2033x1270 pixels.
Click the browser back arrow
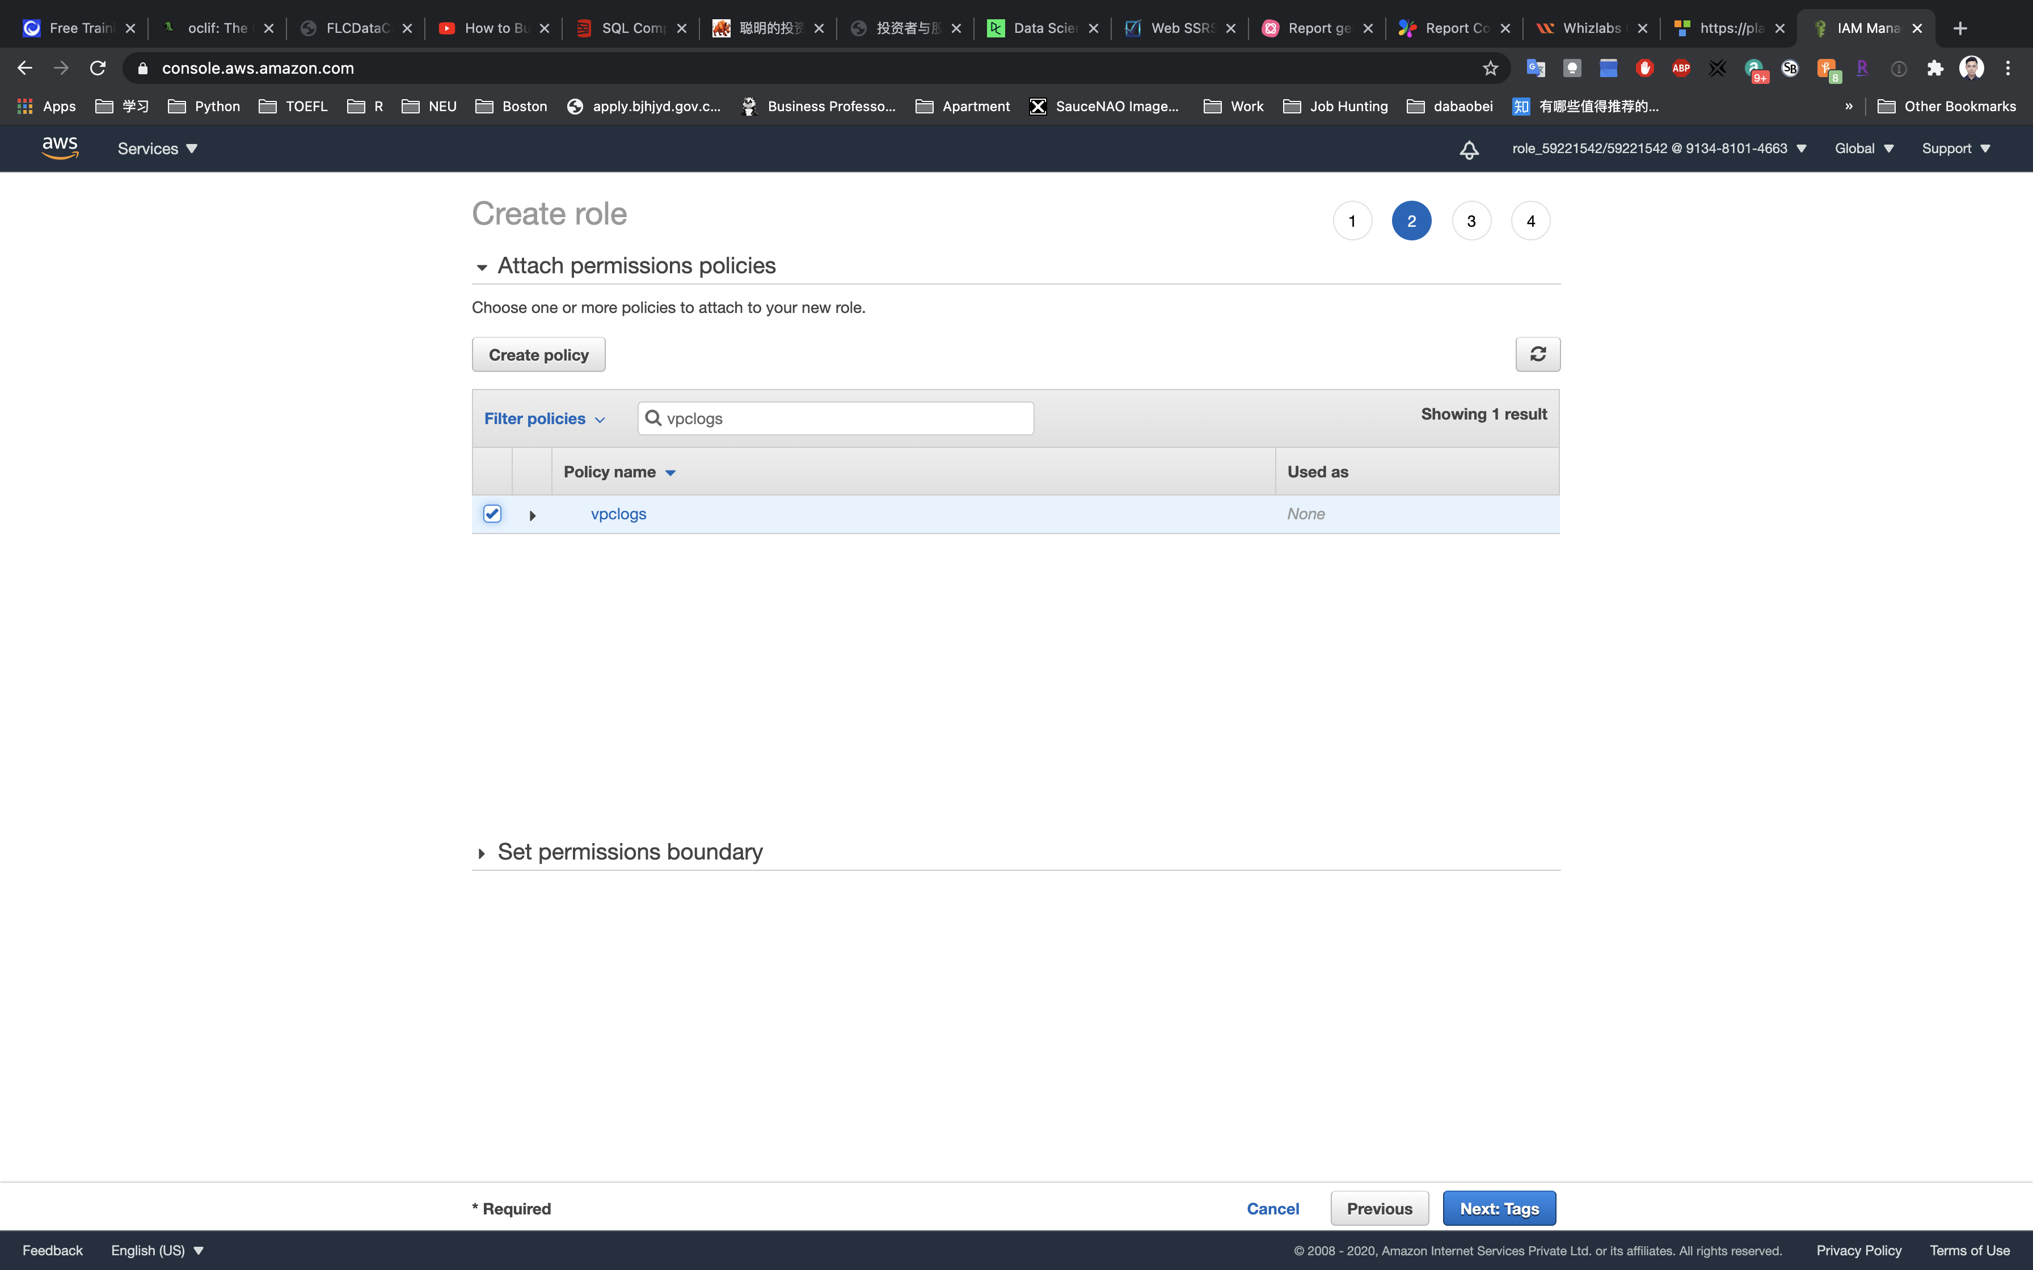click(x=24, y=68)
